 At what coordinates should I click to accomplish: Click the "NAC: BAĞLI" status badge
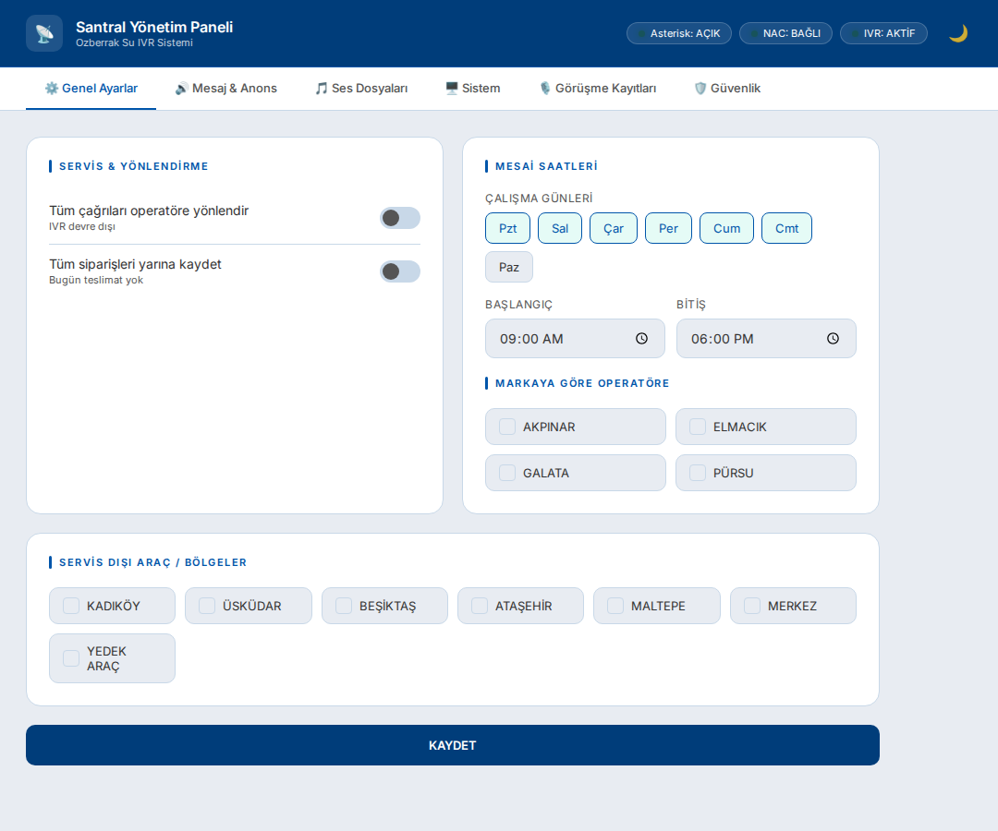(786, 33)
